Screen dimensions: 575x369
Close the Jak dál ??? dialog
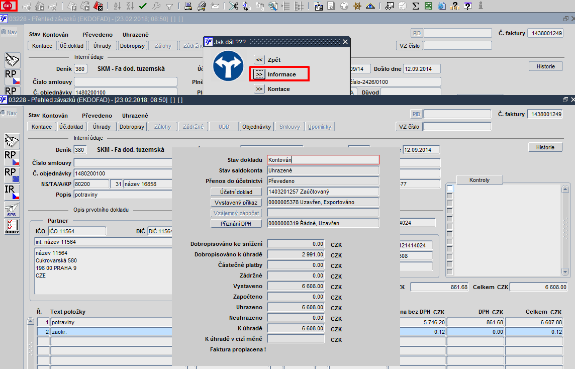point(345,42)
